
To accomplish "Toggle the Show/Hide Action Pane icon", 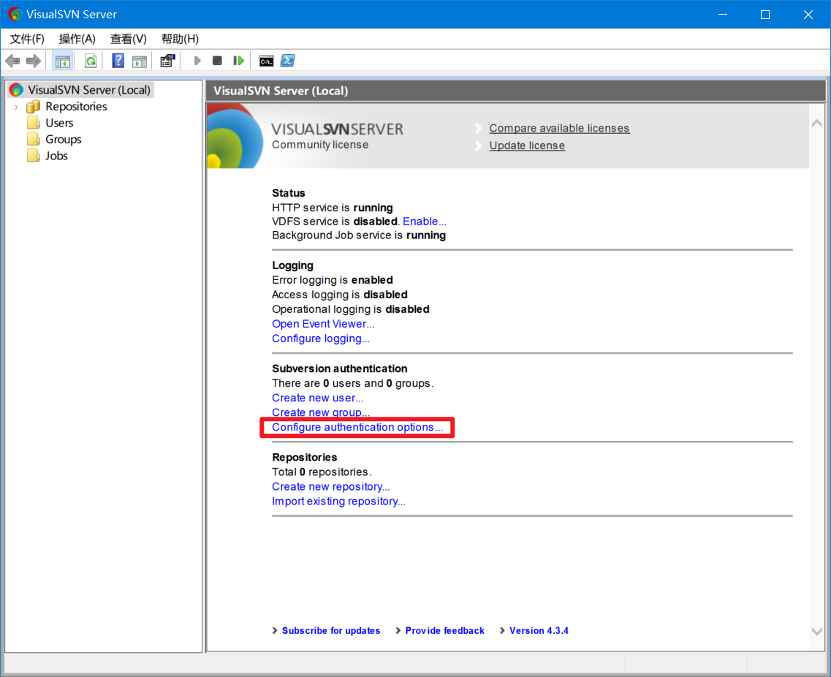I will (140, 61).
